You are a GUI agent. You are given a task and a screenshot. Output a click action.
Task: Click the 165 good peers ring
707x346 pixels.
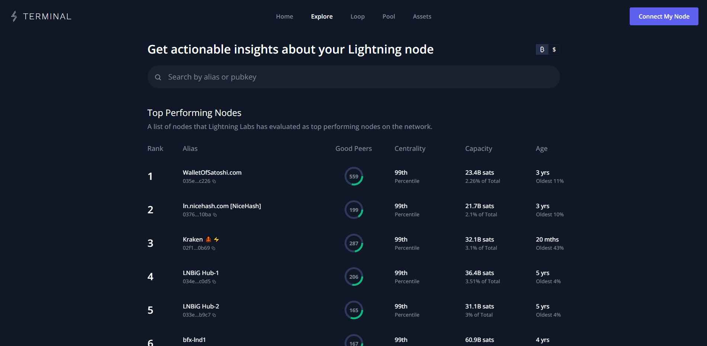pyautogui.click(x=354, y=310)
